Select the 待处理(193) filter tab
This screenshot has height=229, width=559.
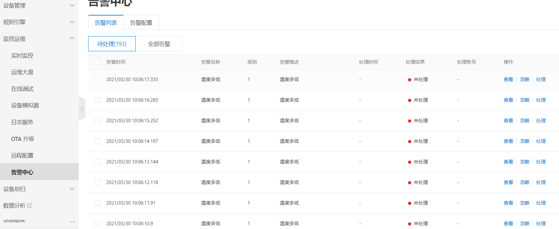[112, 44]
